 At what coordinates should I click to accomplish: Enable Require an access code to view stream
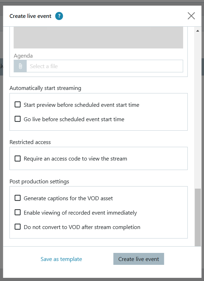[18, 158]
